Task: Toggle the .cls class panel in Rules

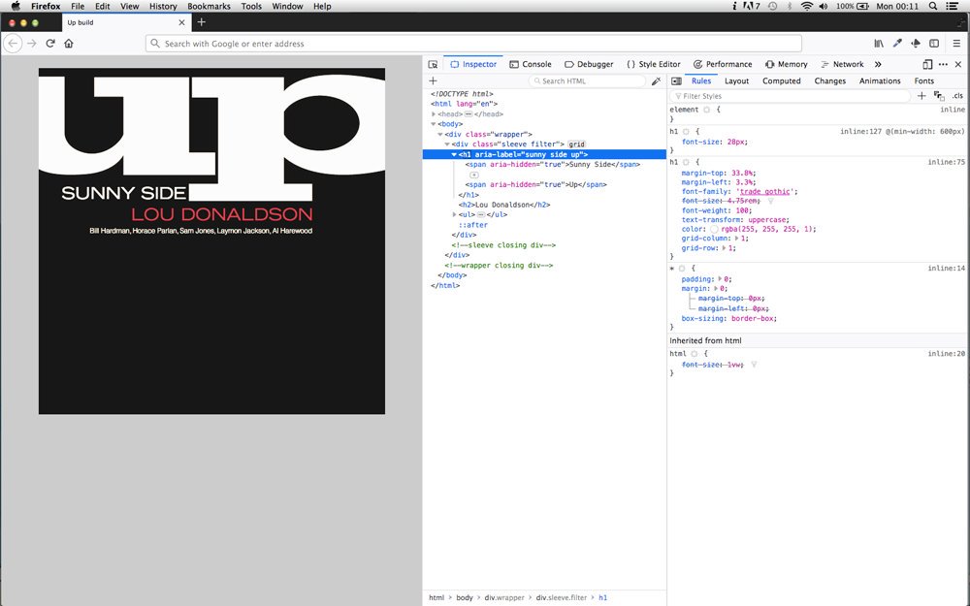Action: tap(956, 96)
